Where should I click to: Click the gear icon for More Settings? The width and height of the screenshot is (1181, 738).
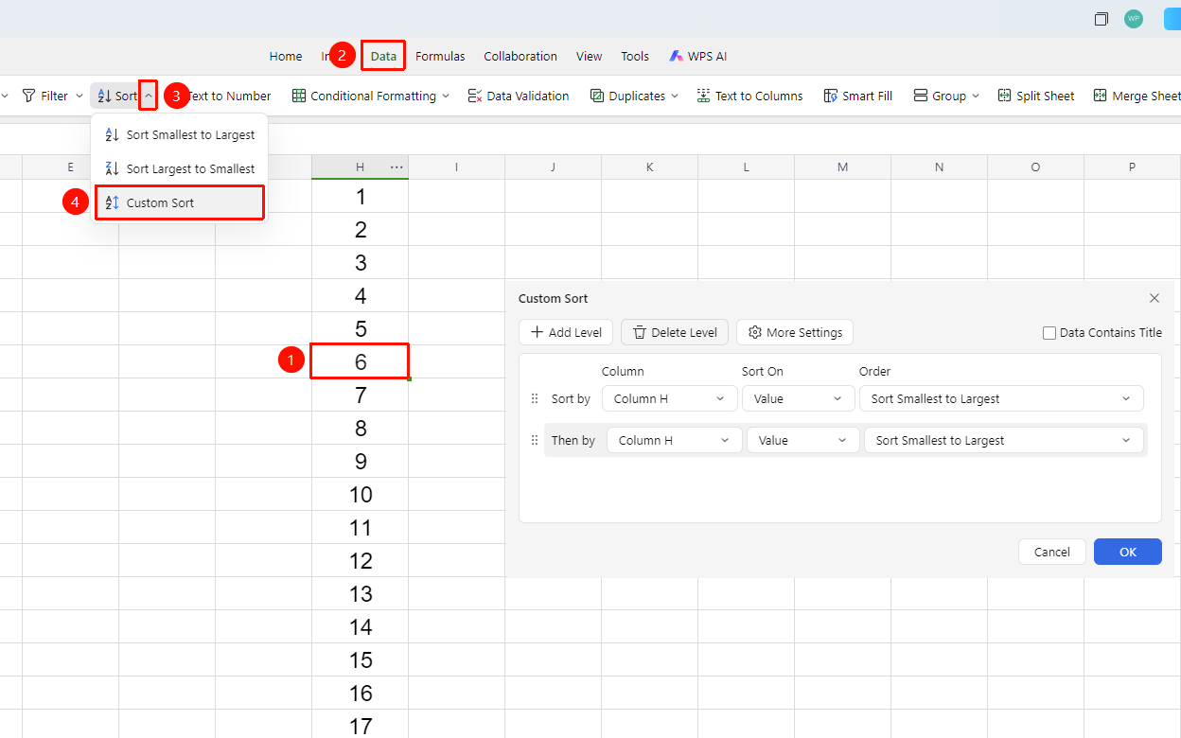[x=755, y=332]
